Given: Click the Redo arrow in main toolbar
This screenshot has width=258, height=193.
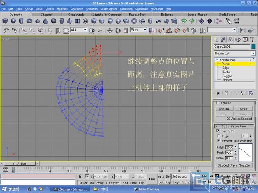Looking at the screenshot, I should [x=14, y=30].
